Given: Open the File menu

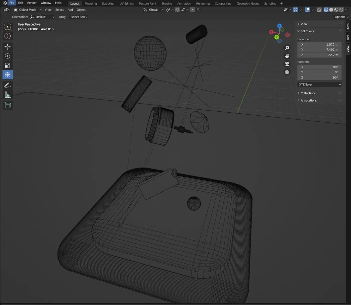Looking at the screenshot, I should [12, 3].
